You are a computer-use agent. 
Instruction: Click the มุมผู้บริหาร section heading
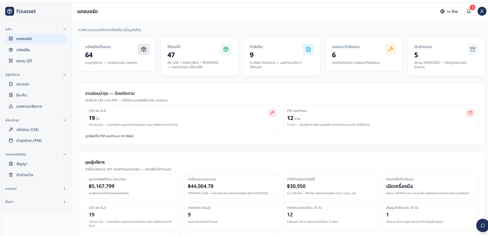tap(95, 162)
